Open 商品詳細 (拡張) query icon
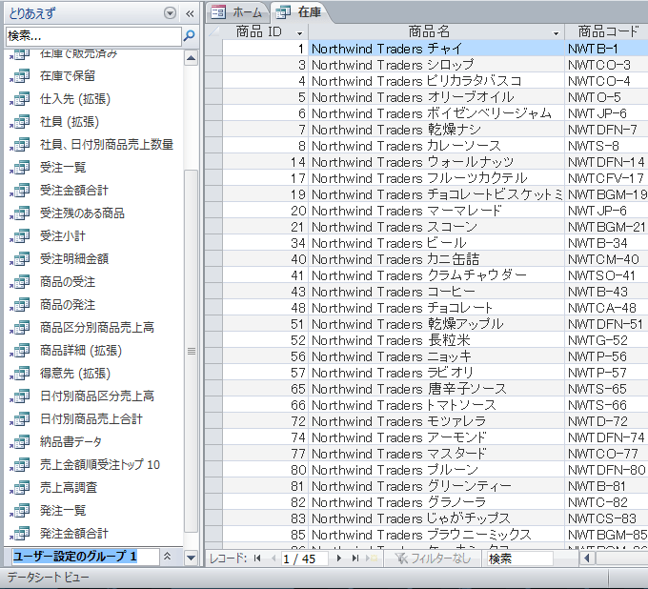 [x=20, y=351]
